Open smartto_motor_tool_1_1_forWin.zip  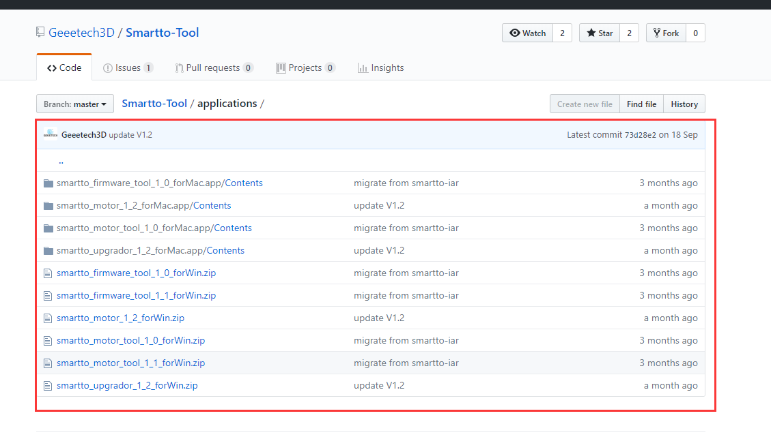pyautogui.click(x=131, y=363)
